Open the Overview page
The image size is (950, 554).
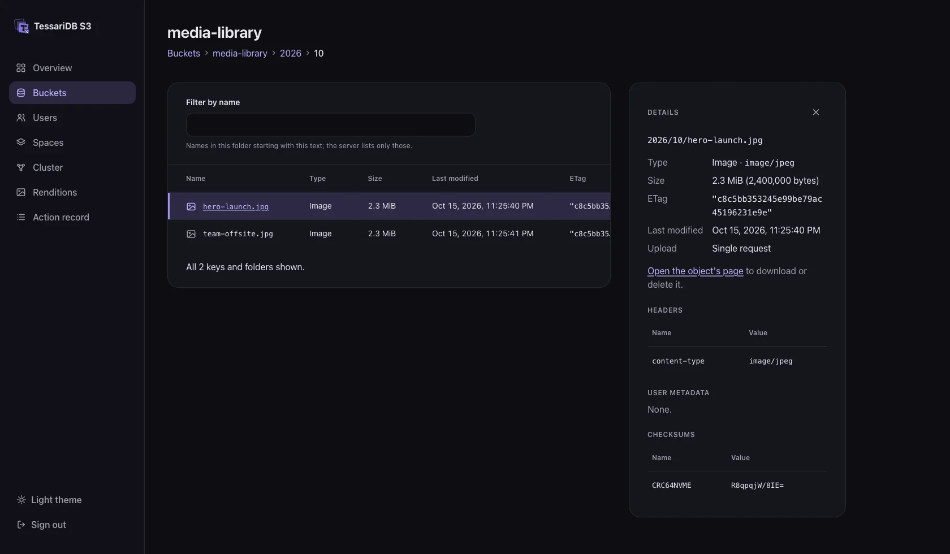coord(72,68)
